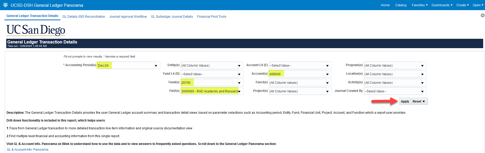This screenshot has width=485, height=153.
Task: Select the General Ledger Transaction Details tab
Action: coord(32,16)
